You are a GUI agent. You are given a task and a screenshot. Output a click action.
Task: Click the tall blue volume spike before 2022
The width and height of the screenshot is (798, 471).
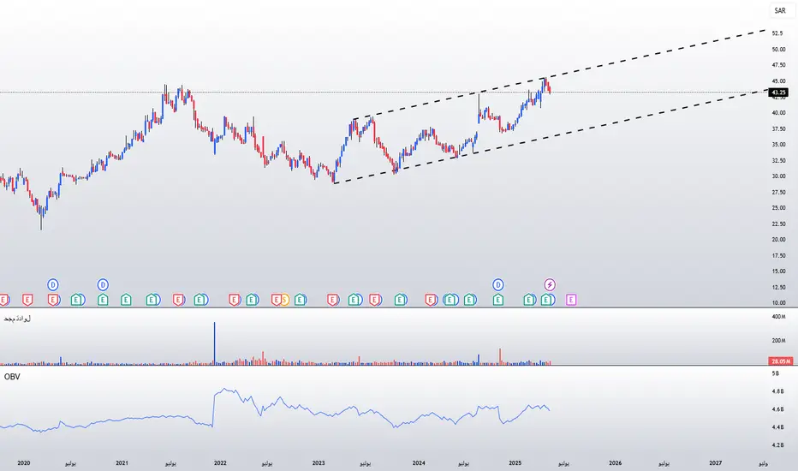click(x=214, y=343)
